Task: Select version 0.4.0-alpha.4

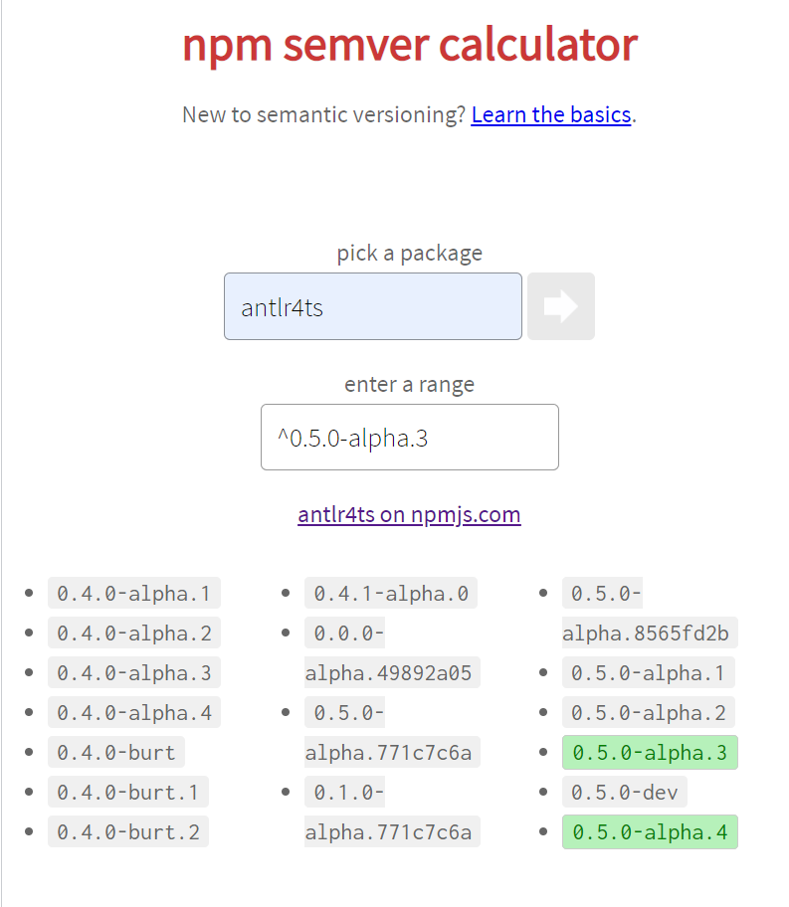Action: point(133,712)
